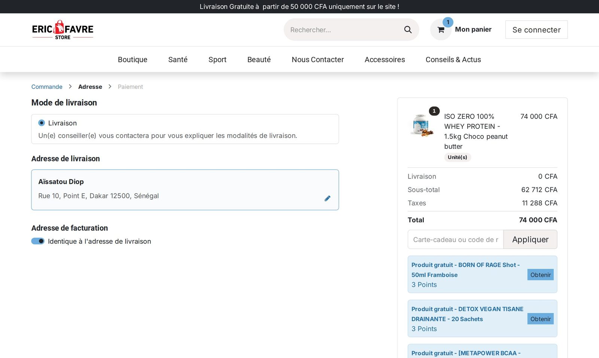599x358 pixels.
Task: Open the Boutique menu
Action: click(133, 60)
